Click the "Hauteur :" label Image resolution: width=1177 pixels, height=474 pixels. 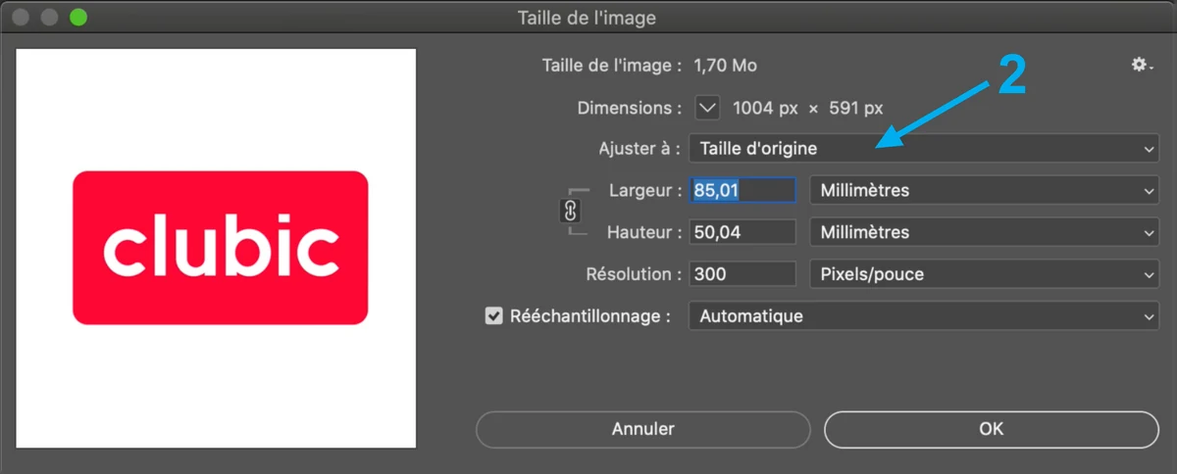pos(644,232)
